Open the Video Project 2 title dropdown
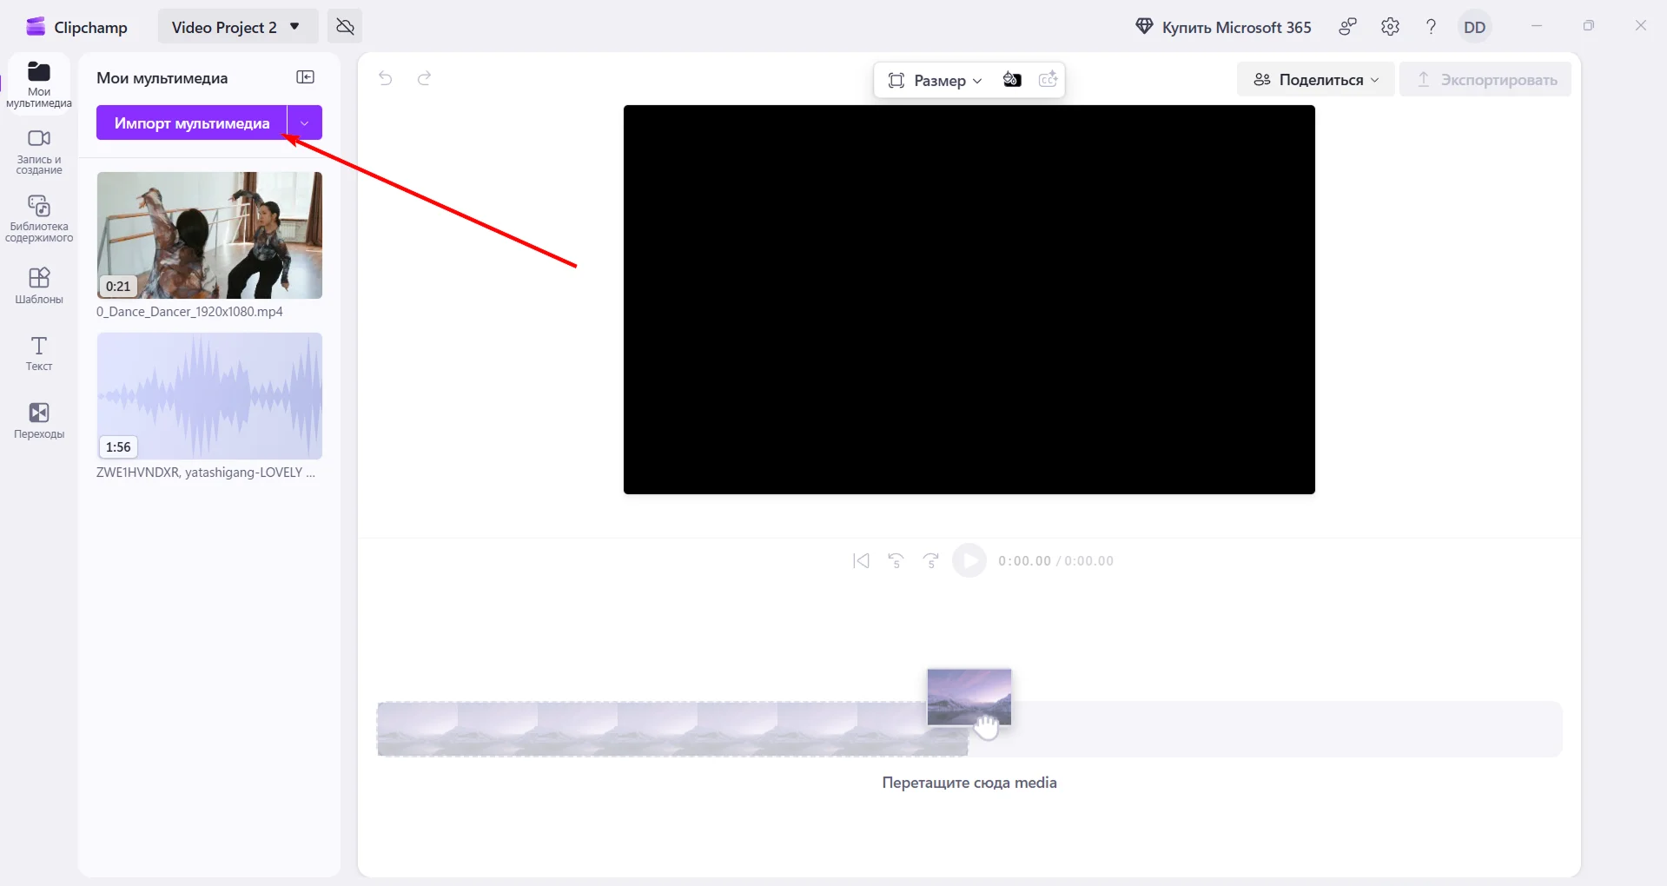 236,27
